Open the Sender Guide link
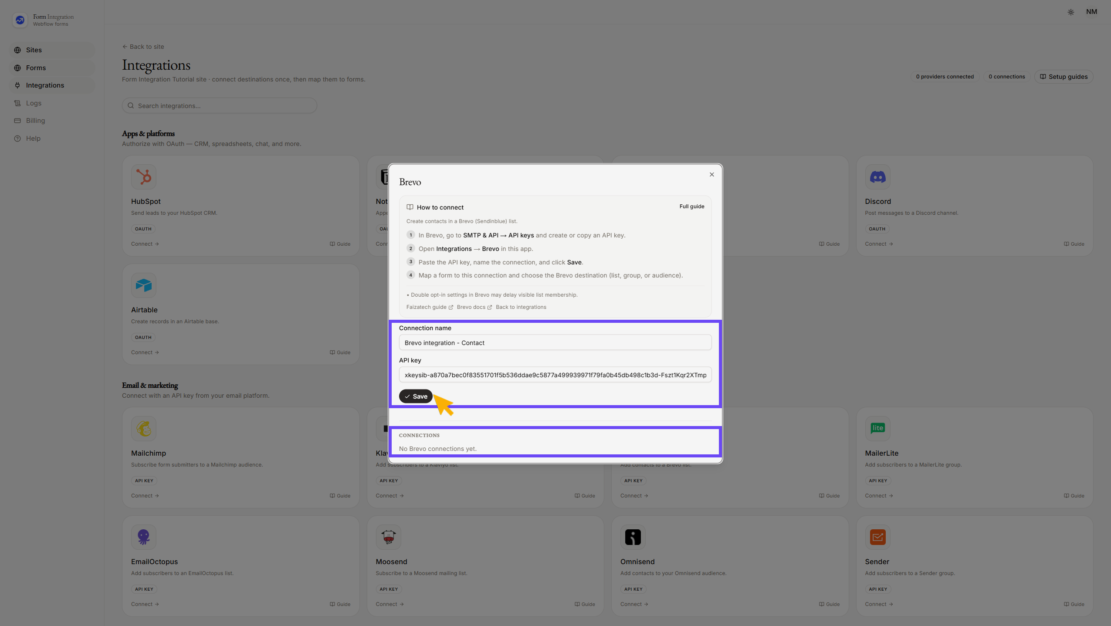The width and height of the screenshot is (1111, 626). tap(1074, 604)
